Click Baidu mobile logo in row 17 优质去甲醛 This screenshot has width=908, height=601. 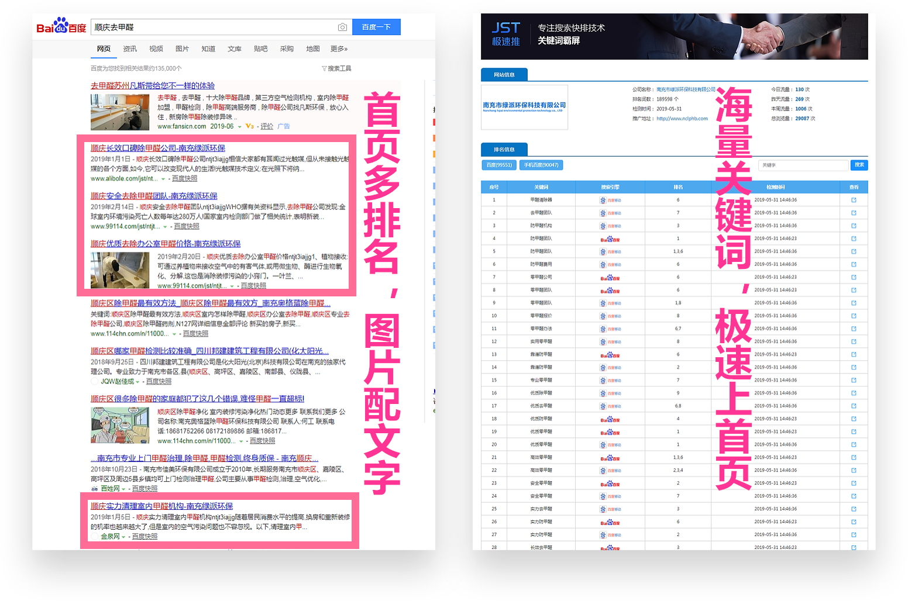coord(610,406)
